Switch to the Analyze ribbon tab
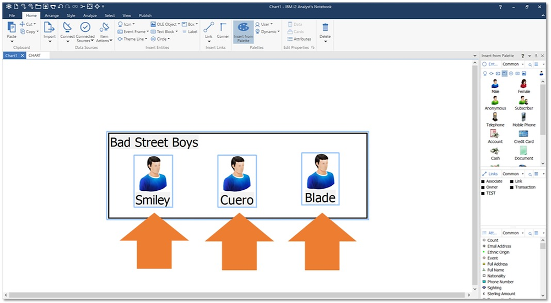The height and width of the screenshot is (303, 551). point(90,15)
